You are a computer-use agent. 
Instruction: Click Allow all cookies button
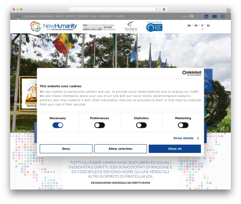(175, 149)
